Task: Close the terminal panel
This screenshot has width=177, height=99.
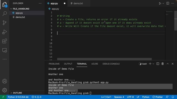Action: (x=173, y=64)
